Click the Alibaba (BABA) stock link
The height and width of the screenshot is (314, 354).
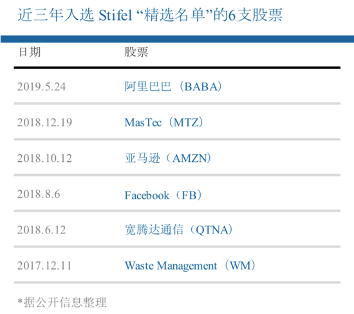tap(173, 86)
